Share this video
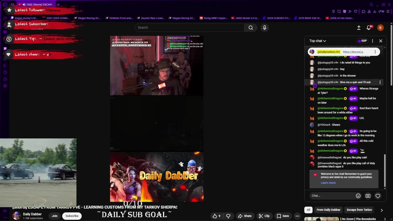Image resolution: width=393 pixels, height=221 pixels. pos(245,216)
